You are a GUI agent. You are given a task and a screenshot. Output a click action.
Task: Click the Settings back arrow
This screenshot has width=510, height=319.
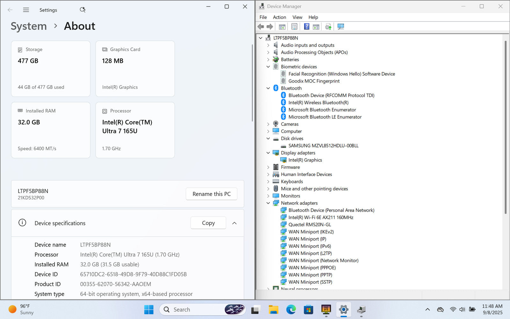[10, 10]
